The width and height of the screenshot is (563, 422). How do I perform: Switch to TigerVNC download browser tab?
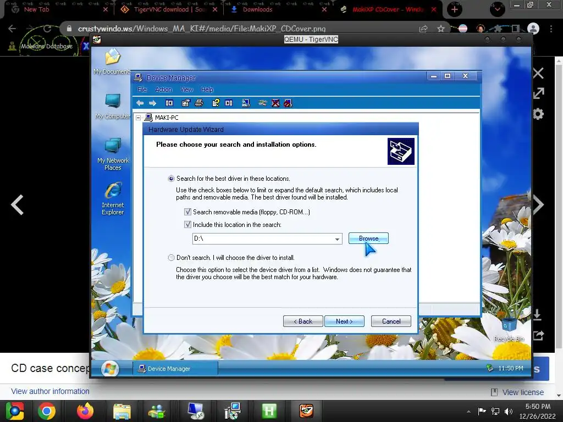169,9
